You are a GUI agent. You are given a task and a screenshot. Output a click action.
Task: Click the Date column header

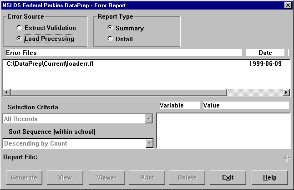tap(265, 53)
